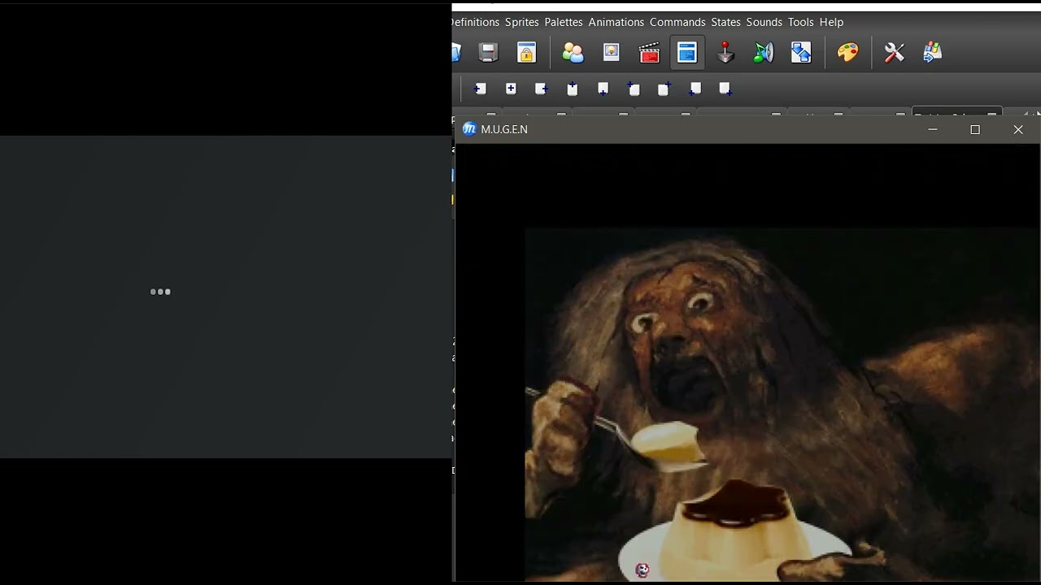The width and height of the screenshot is (1041, 585).
Task: Open the States menu
Action: [726, 22]
